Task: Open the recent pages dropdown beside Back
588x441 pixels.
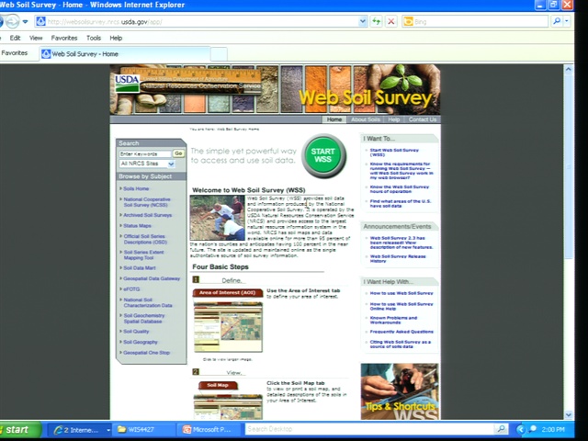Action: tap(25, 22)
